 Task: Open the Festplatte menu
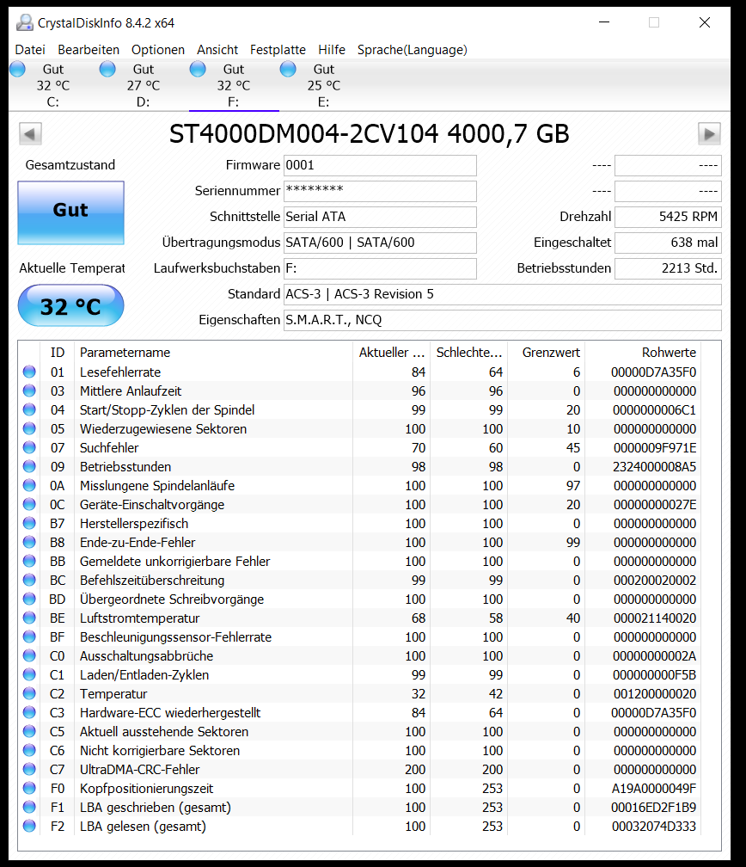(x=278, y=50)
